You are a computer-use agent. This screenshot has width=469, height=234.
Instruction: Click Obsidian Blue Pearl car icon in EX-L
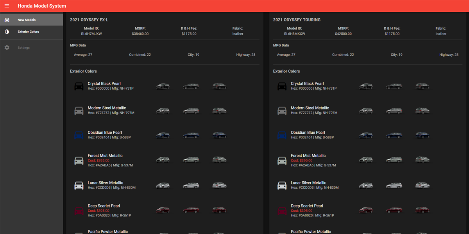pos(79,135)
